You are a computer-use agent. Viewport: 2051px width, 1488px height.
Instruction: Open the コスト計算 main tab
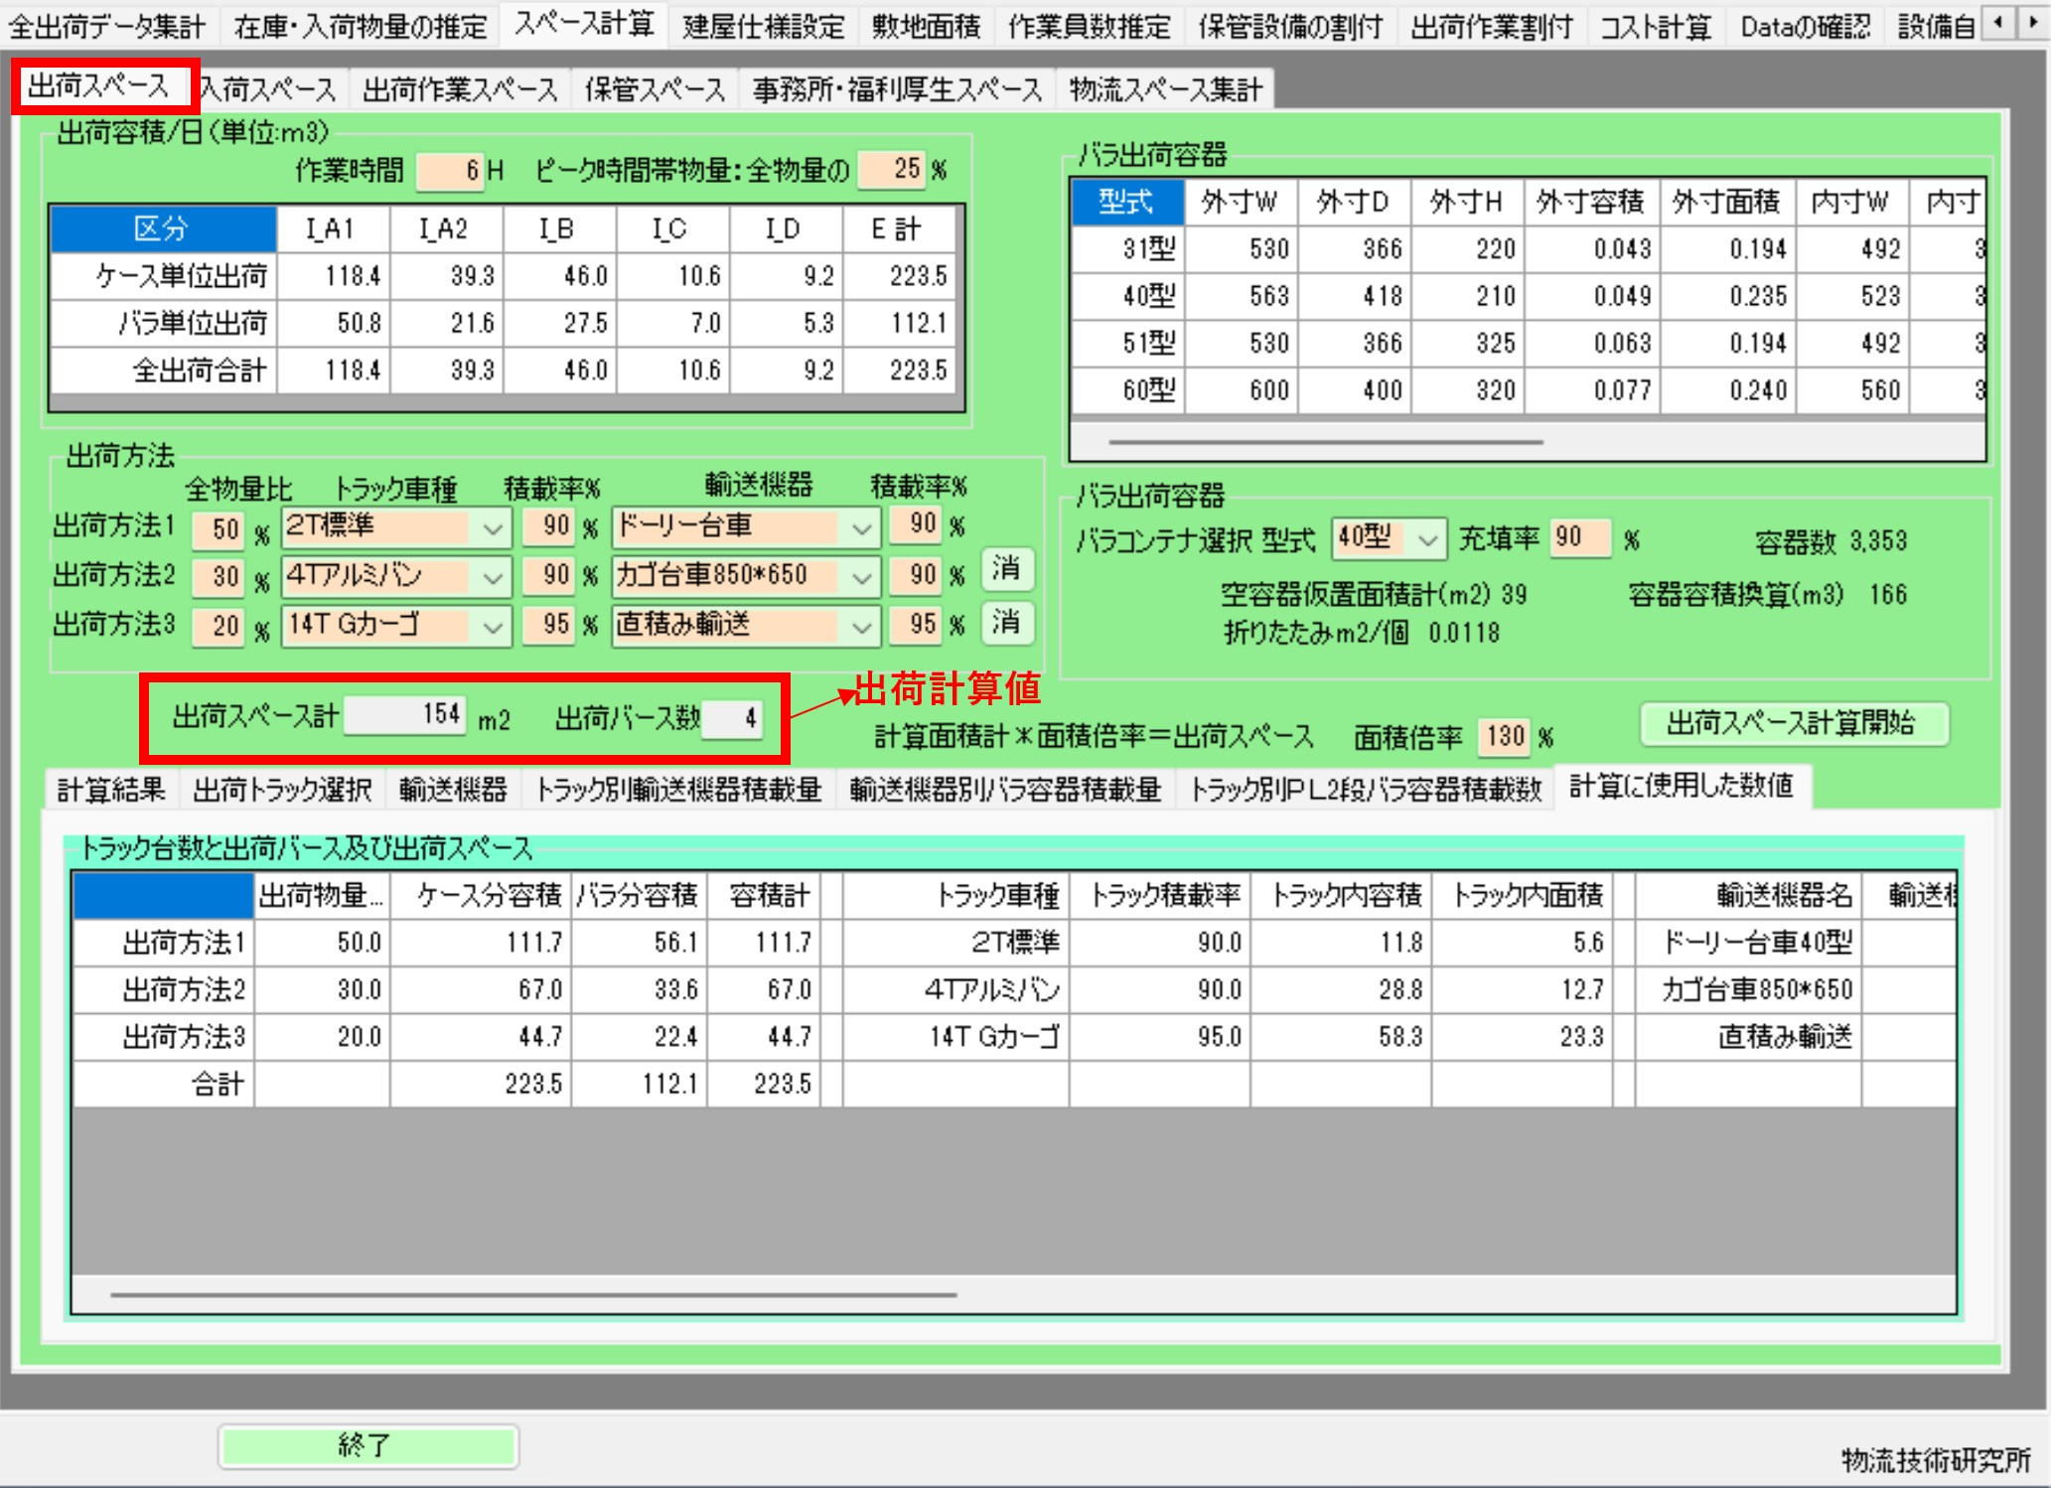[1655, 27]
